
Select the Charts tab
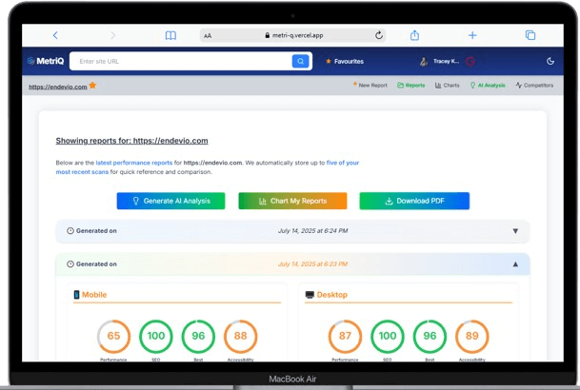(448, 86)
